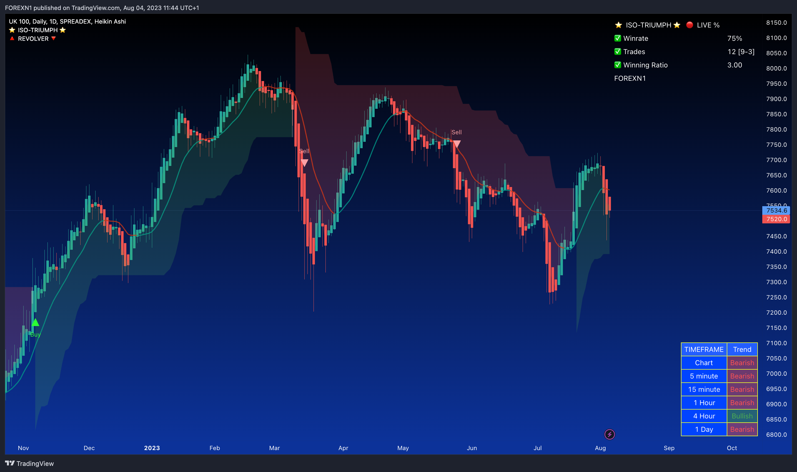The image size is (797, 472).
Task: Click the REVOLVER indicator legend label
Action: (x=33, y=39)
